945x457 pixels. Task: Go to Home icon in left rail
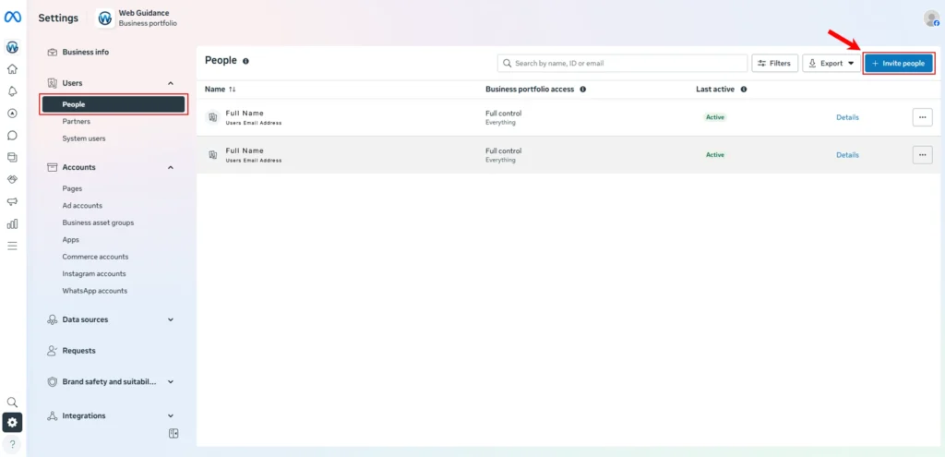pos(12,68)
